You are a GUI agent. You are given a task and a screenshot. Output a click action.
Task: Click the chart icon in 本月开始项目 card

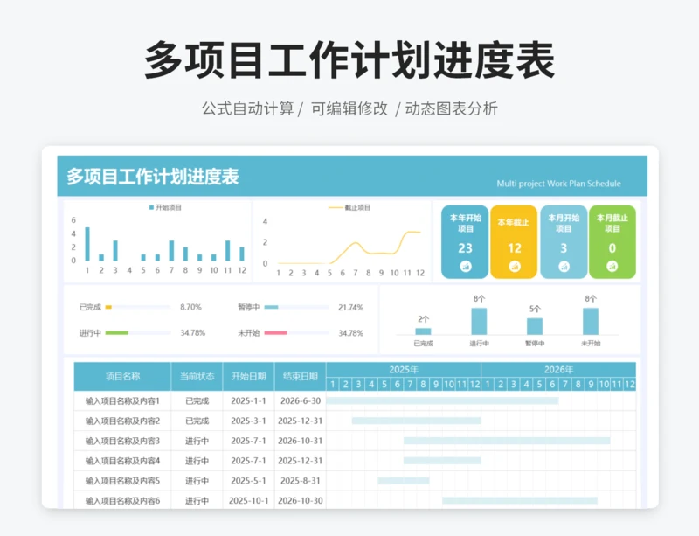point(564,267)
